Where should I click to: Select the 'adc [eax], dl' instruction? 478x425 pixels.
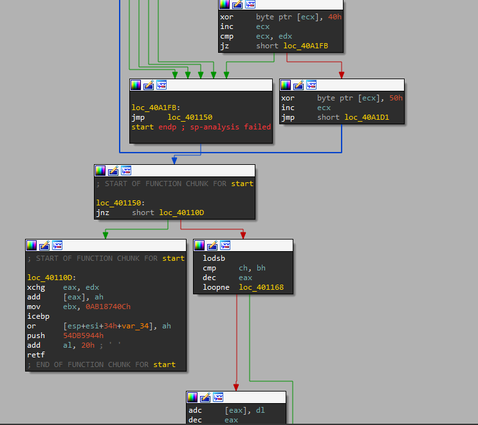coord(227,410)
